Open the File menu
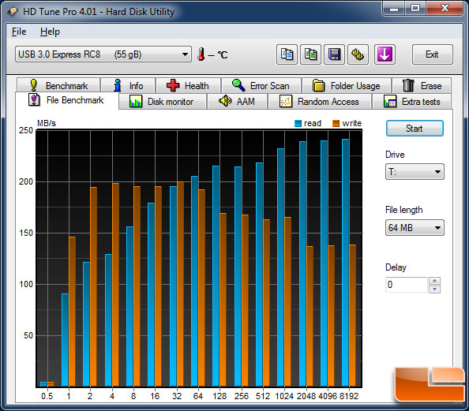 [19, 32]
